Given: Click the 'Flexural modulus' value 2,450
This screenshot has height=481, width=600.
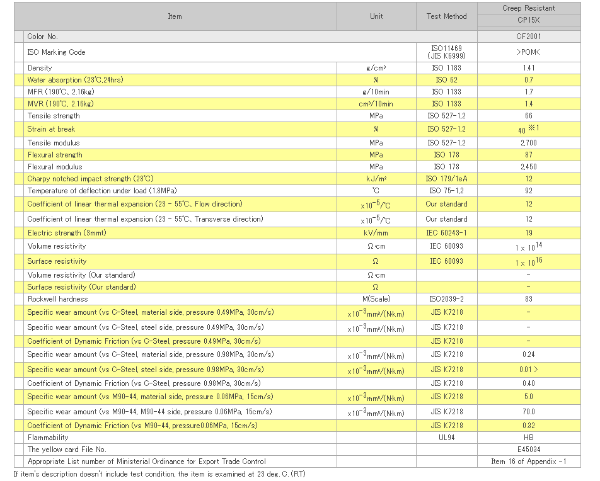Looking at the screenshot, I should (528, 167).
